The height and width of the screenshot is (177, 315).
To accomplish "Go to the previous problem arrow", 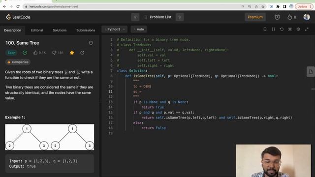I will 135,17.
